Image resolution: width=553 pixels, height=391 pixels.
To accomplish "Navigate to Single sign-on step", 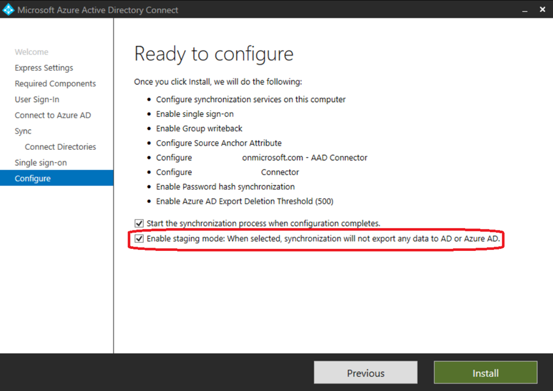I will pos(41,163).
